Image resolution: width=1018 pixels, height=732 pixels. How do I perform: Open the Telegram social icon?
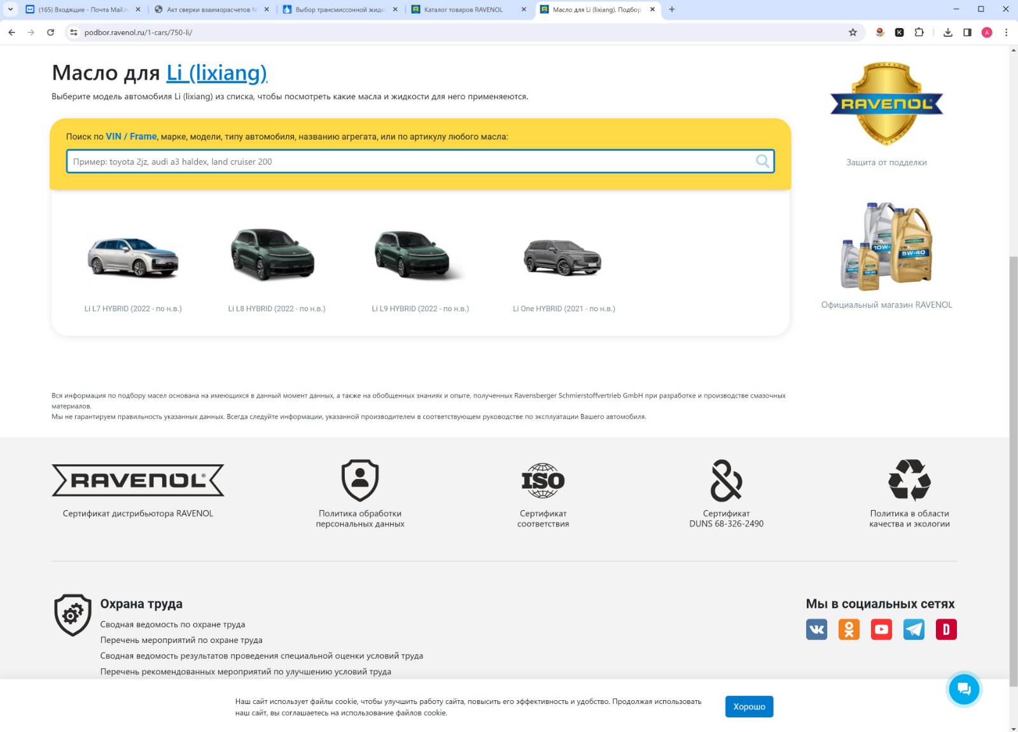[x=914, y=630]
